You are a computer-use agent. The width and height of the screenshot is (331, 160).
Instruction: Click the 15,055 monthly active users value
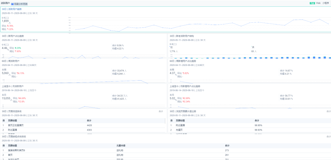pyautogui.click(x=6, y=98)
